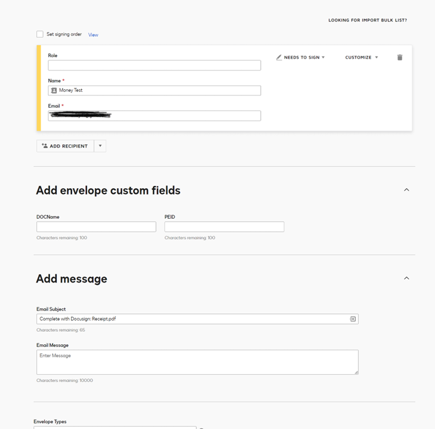Enable the Set signing order checkbox
This screenshot has width=435, height=429.
(x=39, y=34)
